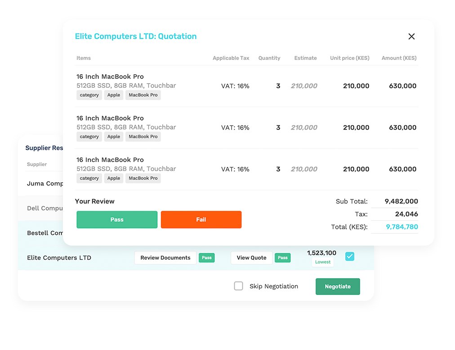Image resolution: width=455 pixels, height=350 pixels.
Task: Select the Elite Computers LTD supplier name
Action: click(x=59, y=258)
